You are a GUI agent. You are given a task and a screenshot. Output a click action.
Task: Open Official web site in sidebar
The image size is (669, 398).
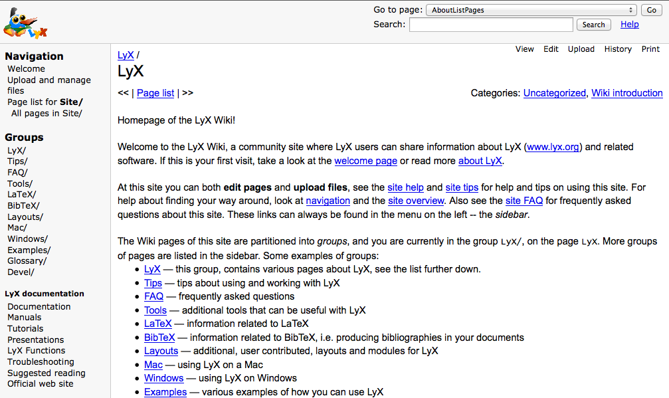[x=40, y=383]
